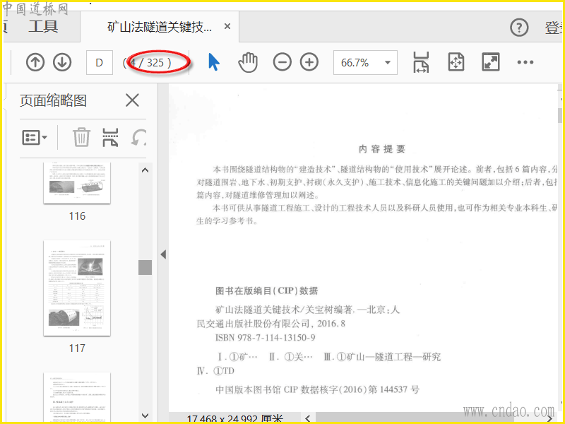Close the 矿山法隧道关键技 document tab
Screen dimensions: 565x424
coord(227,26)
